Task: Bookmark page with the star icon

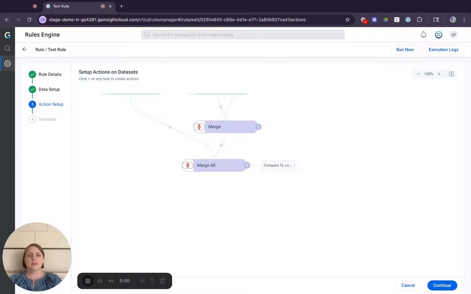Action: click(347, 20)
